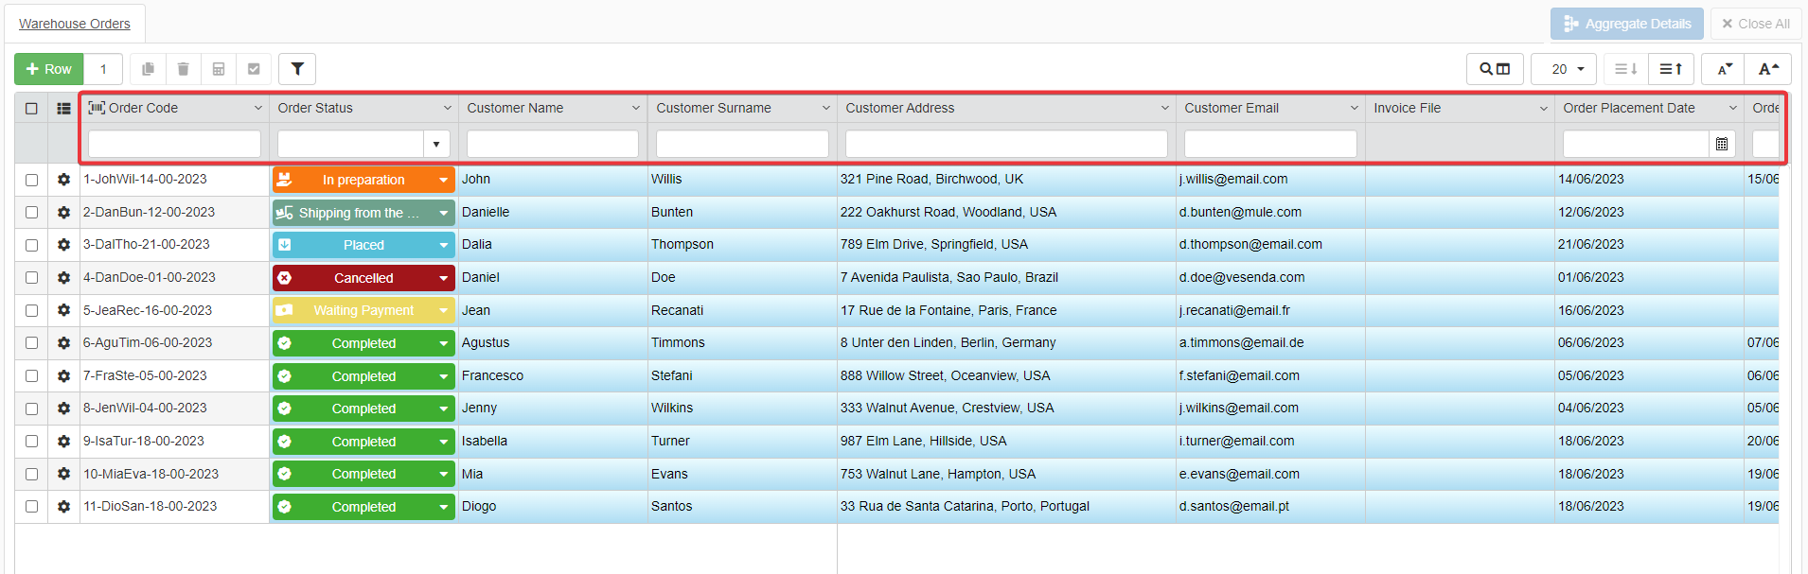The height and width of the screenshot is (574, 1808).
Task: Click the increase row height icon
Action: 1670,69
